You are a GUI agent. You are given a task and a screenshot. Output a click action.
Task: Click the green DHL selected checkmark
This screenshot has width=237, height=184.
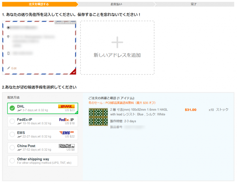point(12,108)
